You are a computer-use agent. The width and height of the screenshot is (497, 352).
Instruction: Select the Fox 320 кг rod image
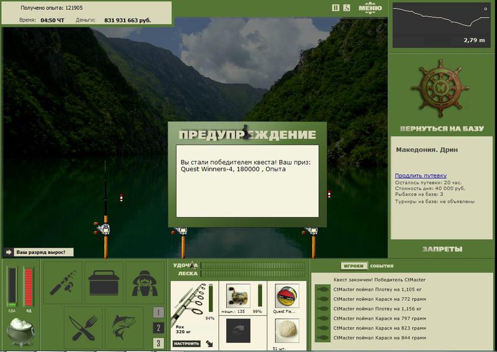click(x=189, y=304)
